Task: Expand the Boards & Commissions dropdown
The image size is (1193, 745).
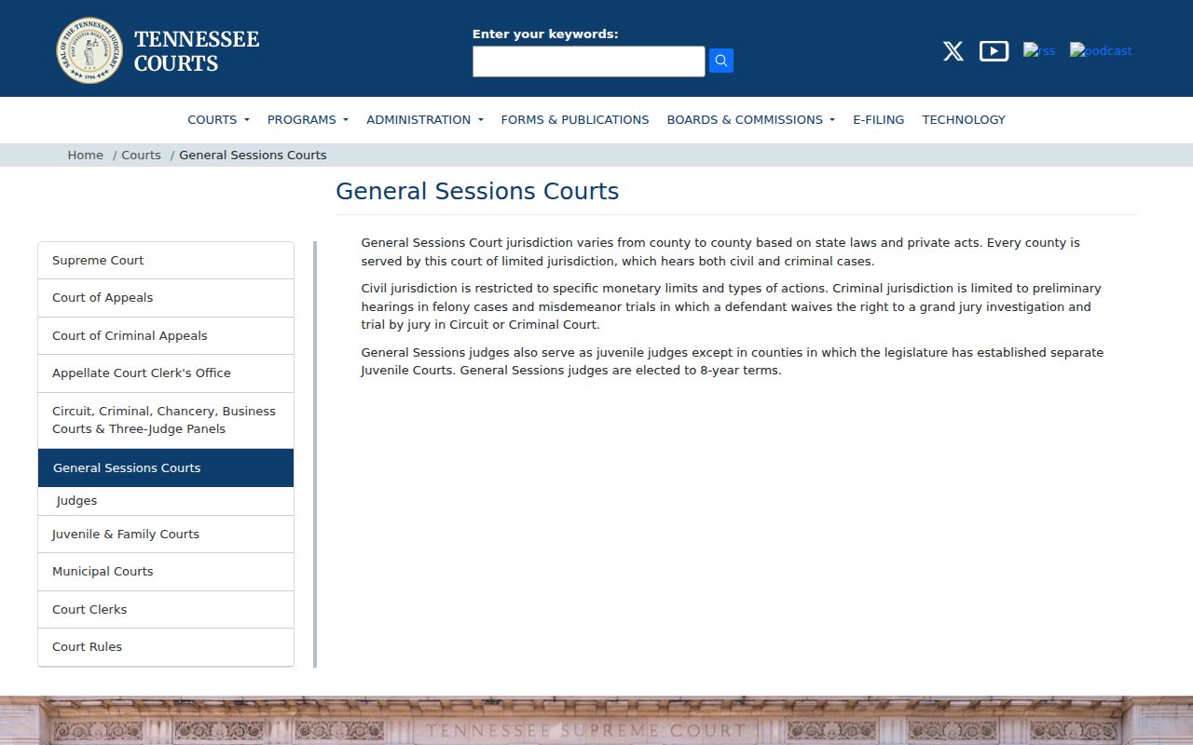Action: coord(750,119)
